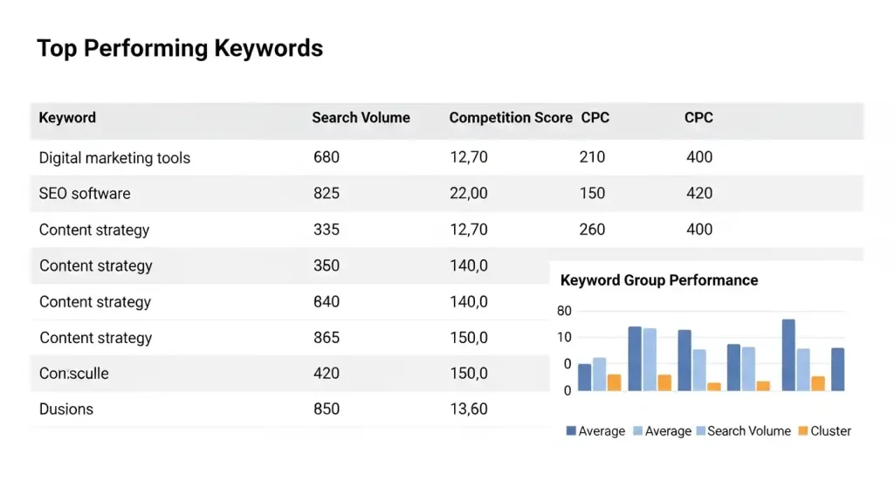Image resolution: width=894 pixels, height=488 pixels.
Task: Click the orange Cluster legend swatch
Action: 803,431
